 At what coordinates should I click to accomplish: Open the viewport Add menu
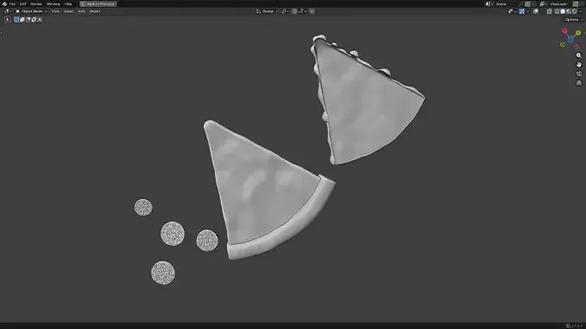tap(81, 11)
